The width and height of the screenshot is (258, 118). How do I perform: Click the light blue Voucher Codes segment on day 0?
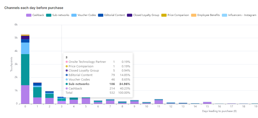click(x=25, y=48)
